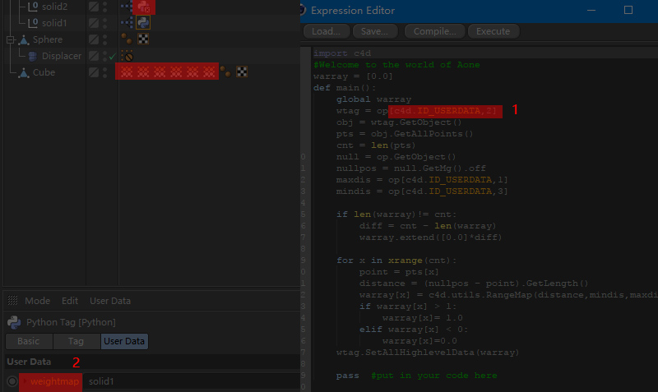Select the Phong tag on Cube row
The height and width of the screenshot is (392, 658).
coord(225,71)
